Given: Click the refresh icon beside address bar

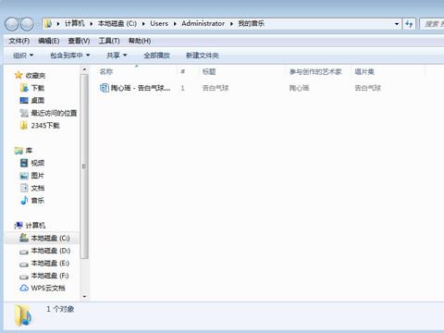Looking at the screenshot, I should [409, 24].
